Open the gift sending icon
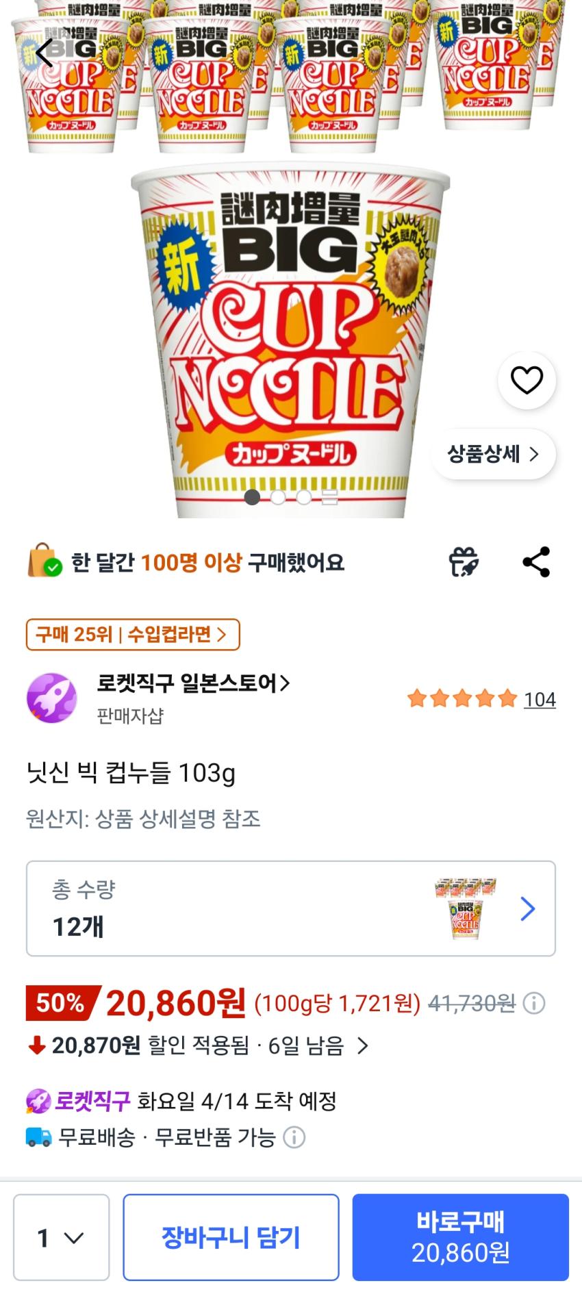Viewport: 582px width, 1294px height. tap(464, 562)
